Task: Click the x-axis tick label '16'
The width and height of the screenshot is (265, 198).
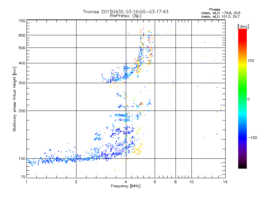Action: (x=225, y=182)
